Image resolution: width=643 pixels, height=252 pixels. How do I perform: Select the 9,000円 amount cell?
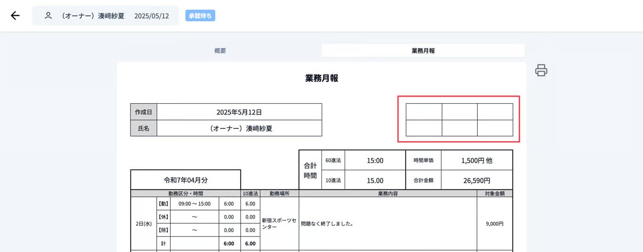pos(495,224)
